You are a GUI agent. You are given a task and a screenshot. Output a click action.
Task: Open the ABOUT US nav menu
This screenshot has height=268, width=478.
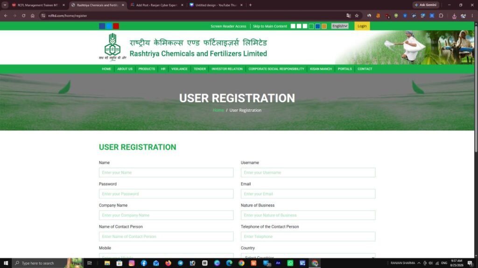point(125,69)
